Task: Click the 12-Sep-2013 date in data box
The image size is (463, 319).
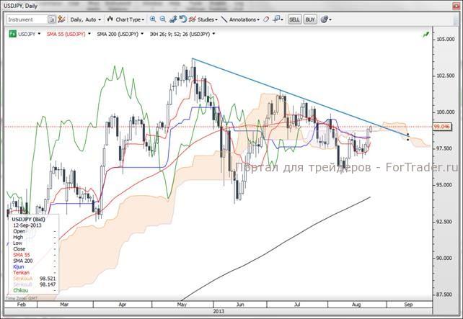Action: click(x=27, y=225)
